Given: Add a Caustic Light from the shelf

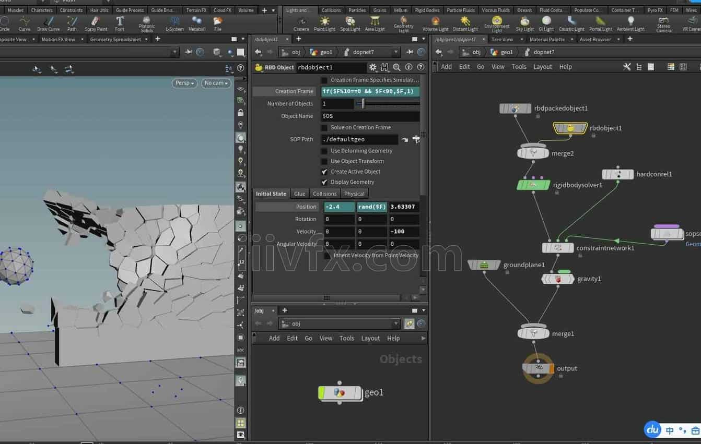Looking at the screenshot, I should click(571, 23).
